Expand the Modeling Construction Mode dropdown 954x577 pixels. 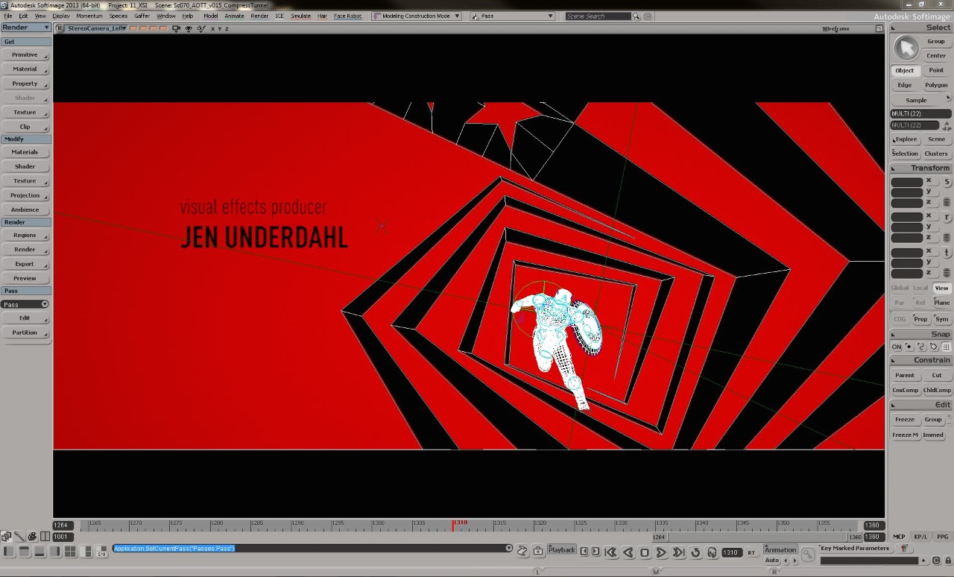(x=417, y=16)
